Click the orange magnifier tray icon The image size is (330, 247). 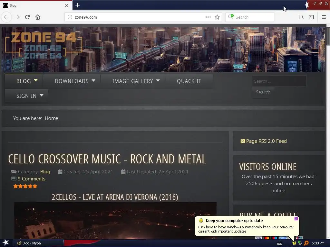point(306,243)
